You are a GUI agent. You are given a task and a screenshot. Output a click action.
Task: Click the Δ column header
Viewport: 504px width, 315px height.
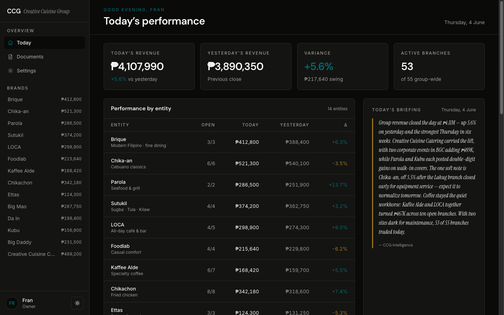click(345, 125)
